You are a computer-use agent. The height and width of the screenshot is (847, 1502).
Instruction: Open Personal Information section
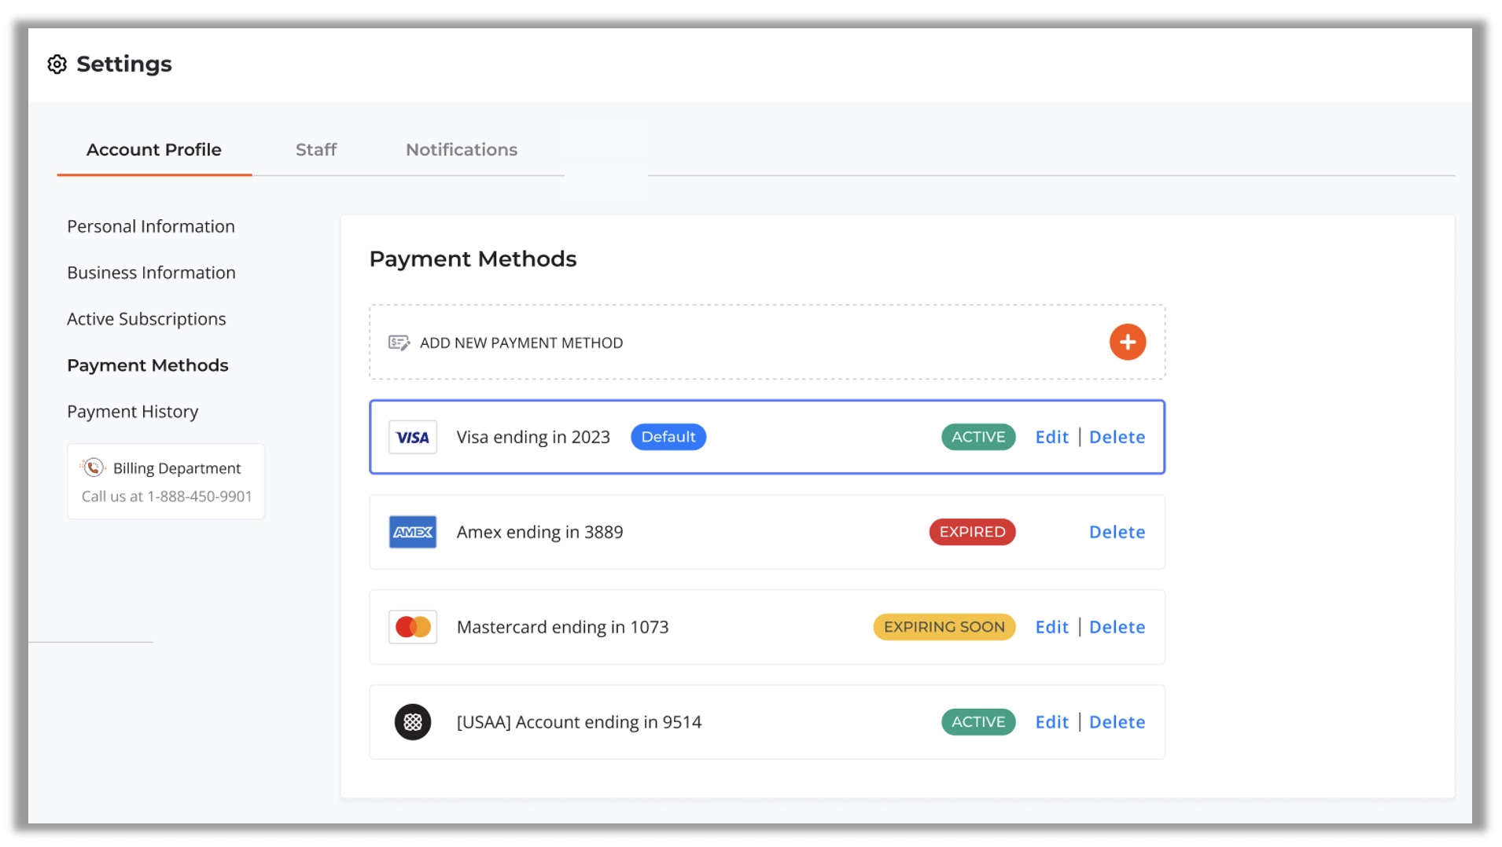tap(150, 227)
